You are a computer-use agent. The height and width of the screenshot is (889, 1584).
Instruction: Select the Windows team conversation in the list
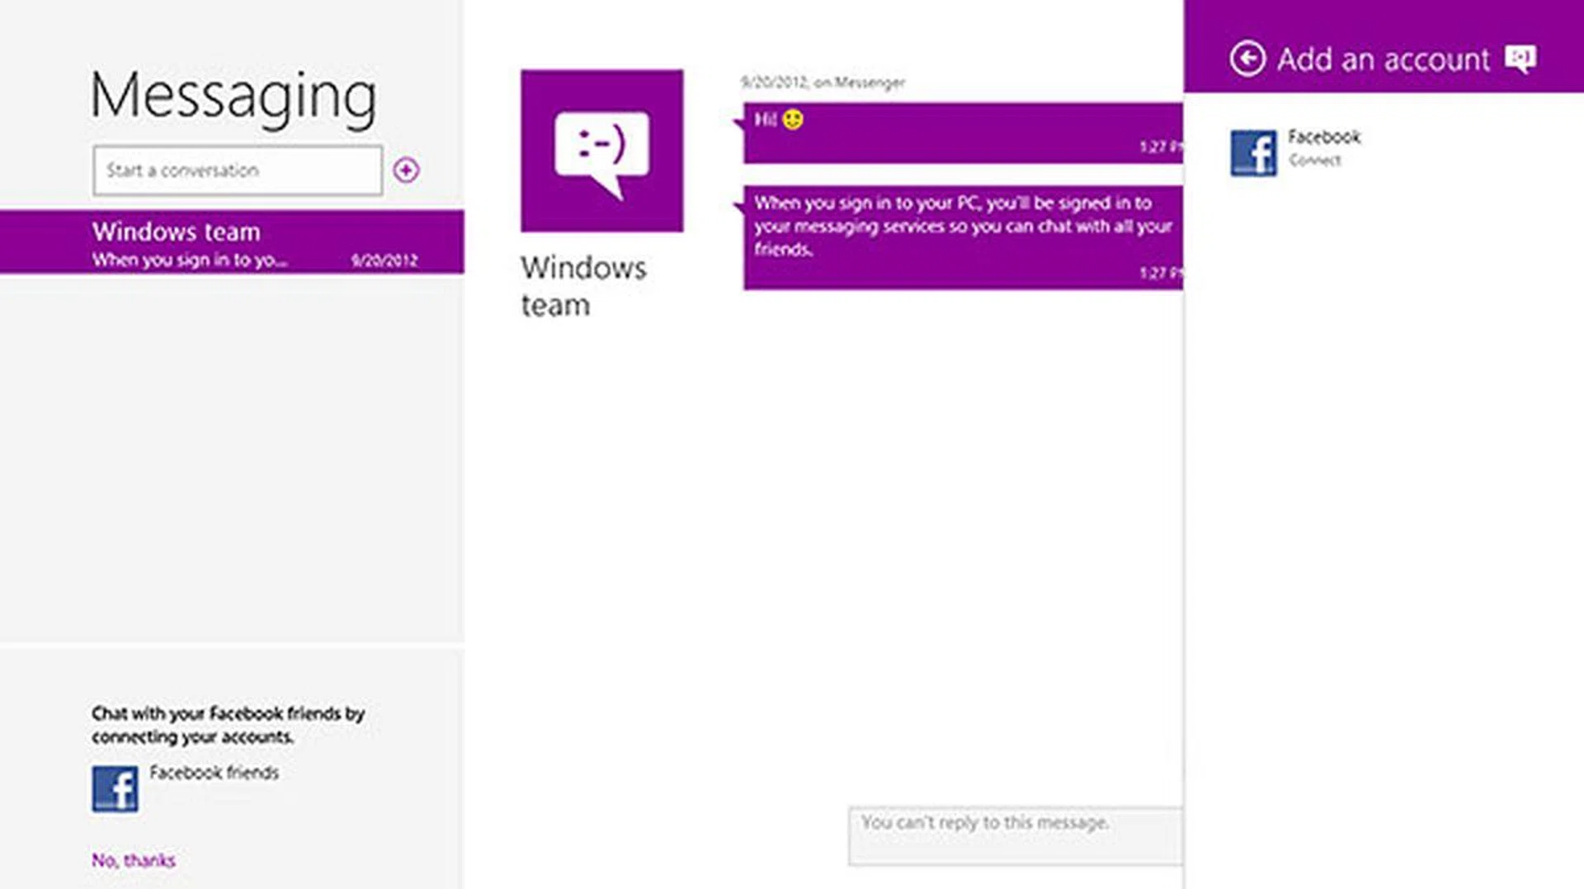[232, 242]
